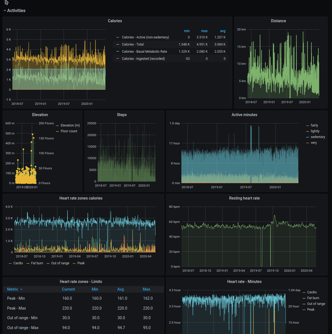Select Calories - Basal Metabolic Rate legend entry
The width and height of the screenshot is (332, 334).
coord(144,51)
